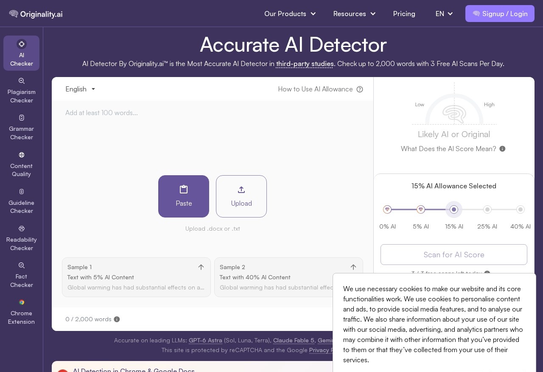
Task: Click the Upload button
Action: (x=241, y=196)
